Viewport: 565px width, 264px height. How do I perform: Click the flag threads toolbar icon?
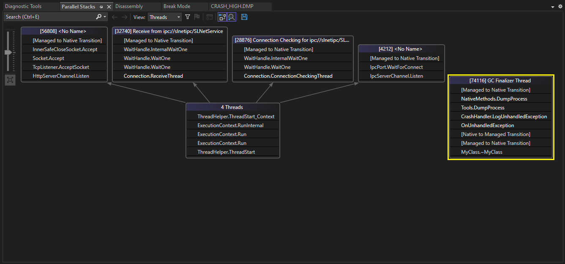(197, 17)
